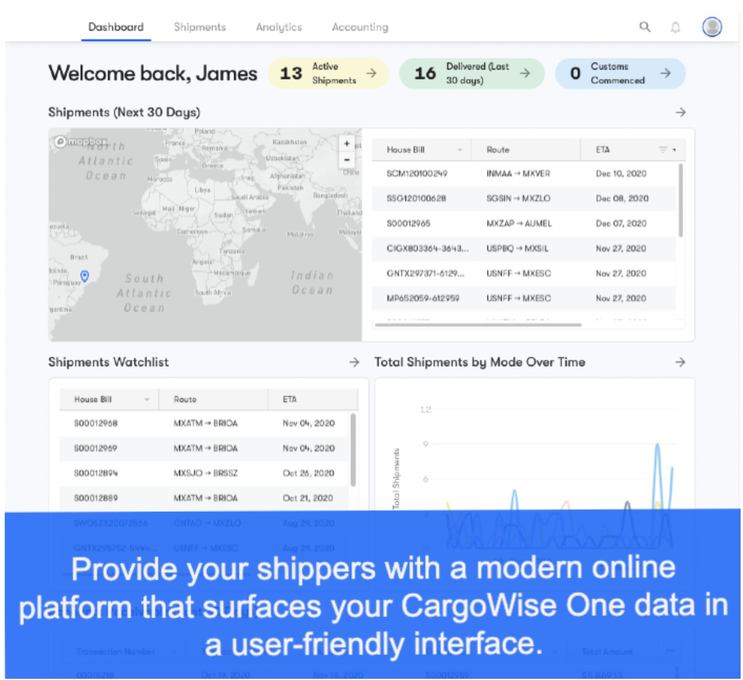Expand the House Bill dropdown in the watchlist table

coord(147,399)
